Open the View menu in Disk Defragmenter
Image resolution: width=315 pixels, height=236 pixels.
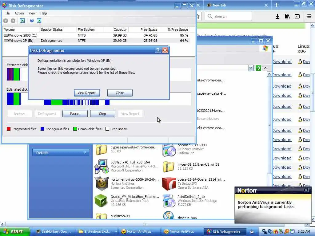coord(32,13)
